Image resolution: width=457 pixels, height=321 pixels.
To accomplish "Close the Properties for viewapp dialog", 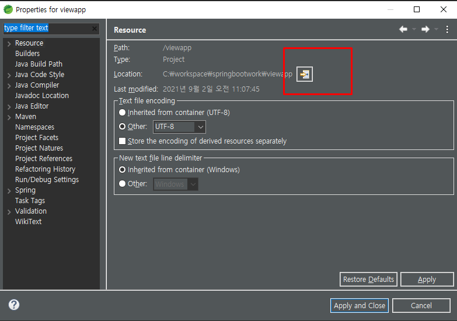I will click(444, 9).
